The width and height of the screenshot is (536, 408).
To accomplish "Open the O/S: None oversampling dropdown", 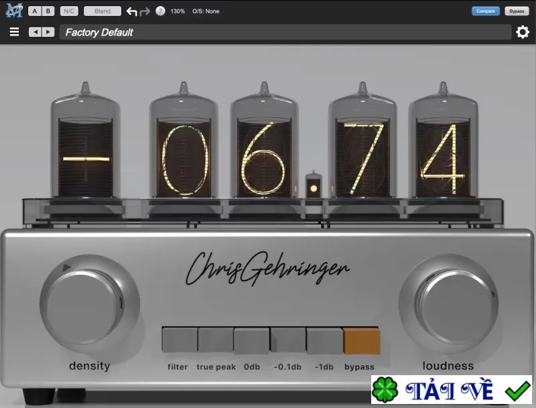I will tap(206, 11).
